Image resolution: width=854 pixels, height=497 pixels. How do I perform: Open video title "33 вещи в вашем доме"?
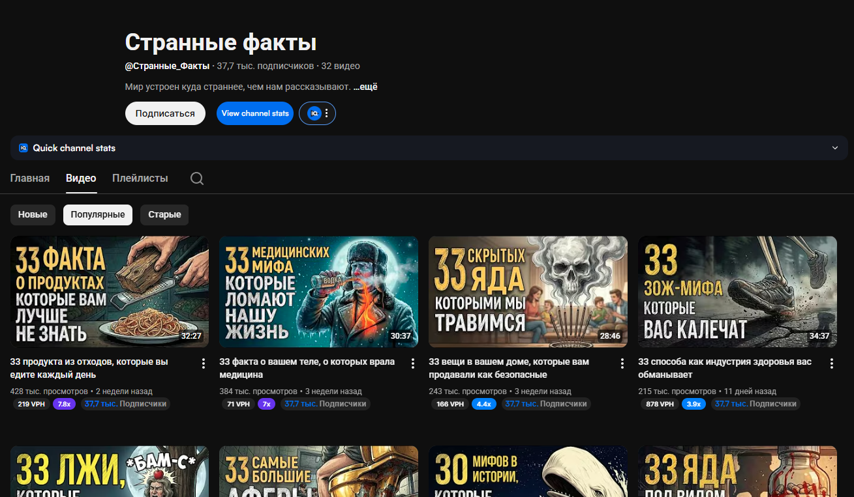[509, 368]
